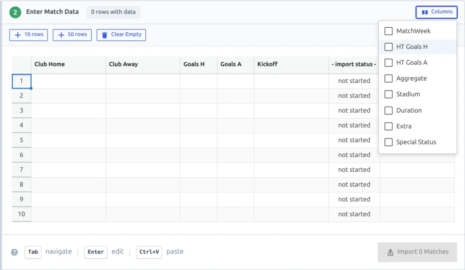
Task: Click the 'not started' status in row 10
Action: click(354, 214)
